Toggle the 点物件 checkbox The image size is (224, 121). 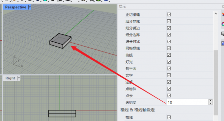pyautogui.click(x=169, y=89)
